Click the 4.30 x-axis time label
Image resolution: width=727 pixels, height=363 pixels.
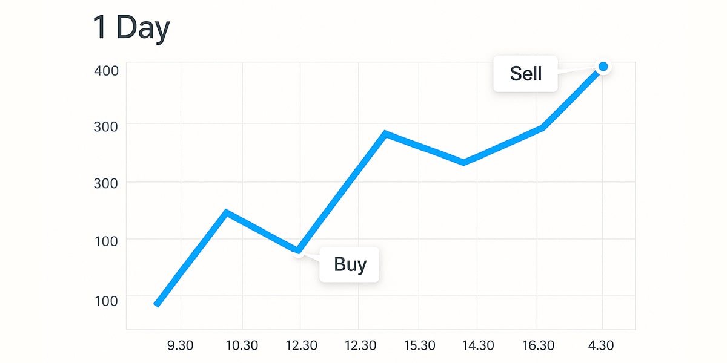601,346
